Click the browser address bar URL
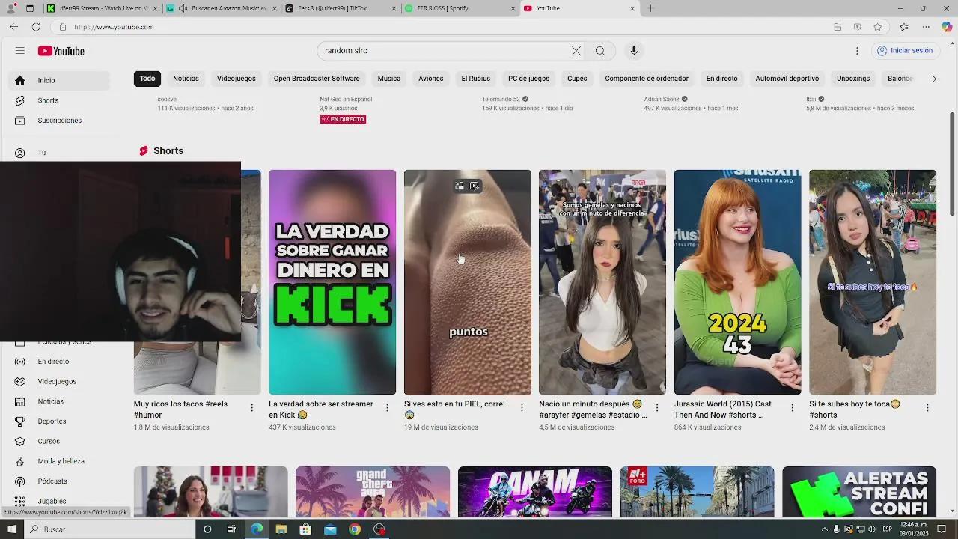This screenshot has width=958, height=539. tap(114, 27)
